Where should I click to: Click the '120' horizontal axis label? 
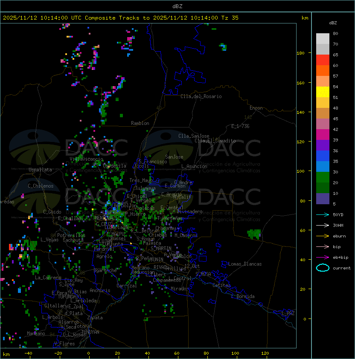pyautogui.click(x=265, y=353)
